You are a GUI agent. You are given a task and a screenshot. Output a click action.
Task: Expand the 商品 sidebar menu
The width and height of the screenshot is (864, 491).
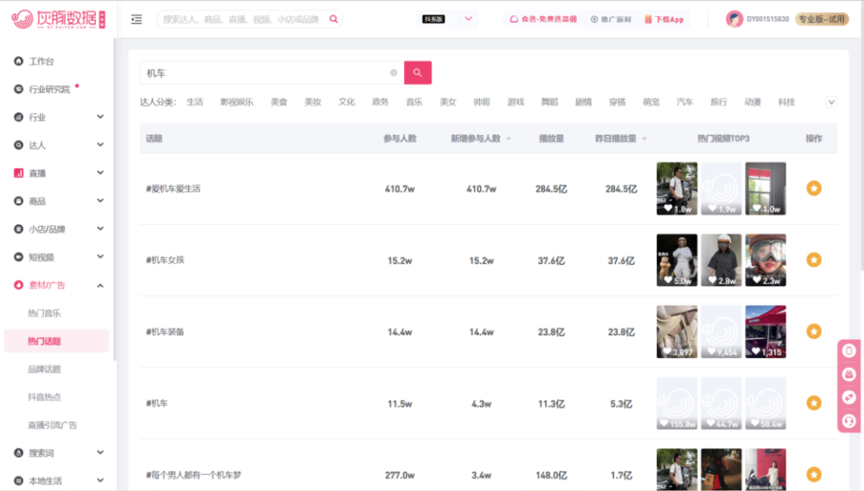pos(100,201)
